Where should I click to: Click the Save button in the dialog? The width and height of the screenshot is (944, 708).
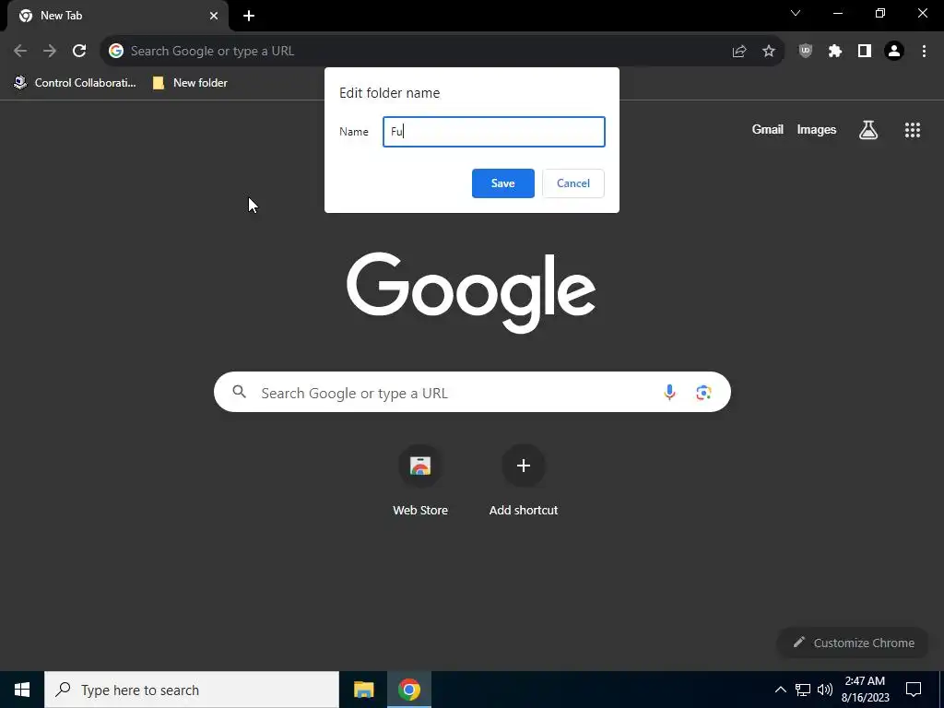click(x=502, y=183)
